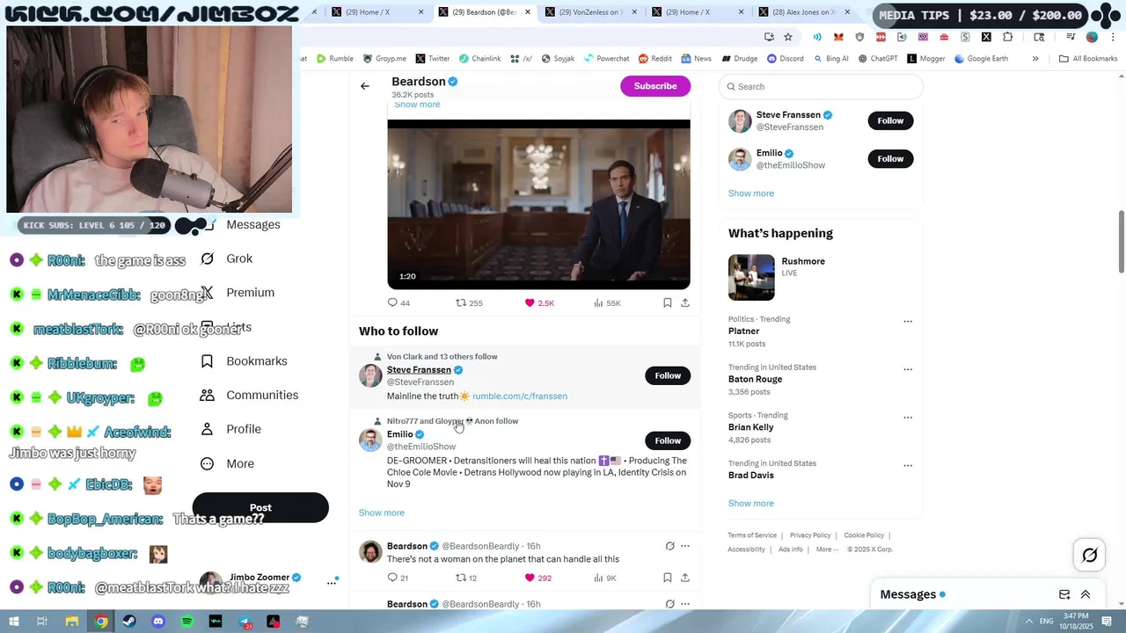Open All Bookmarks folder

click(1088, 59)
